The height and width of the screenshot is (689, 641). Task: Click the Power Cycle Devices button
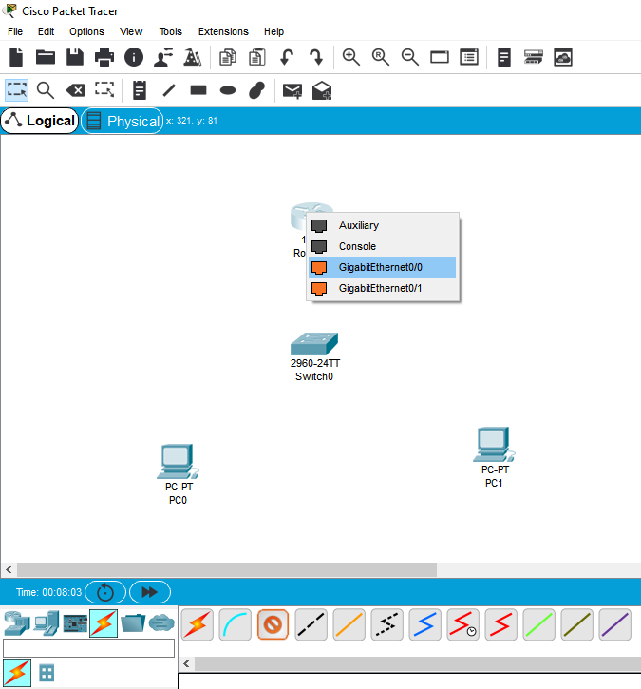(105, 592)
